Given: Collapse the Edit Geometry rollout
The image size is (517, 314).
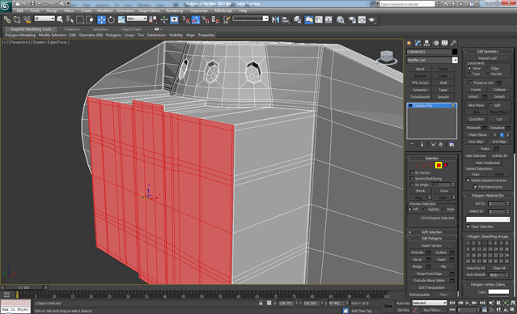Looking at the screenshot, I should (488, 52).
